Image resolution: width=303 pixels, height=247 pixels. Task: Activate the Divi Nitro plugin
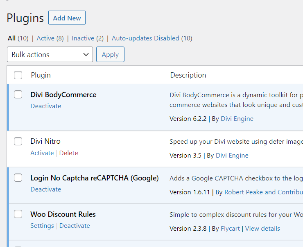(x=42, y=153)
